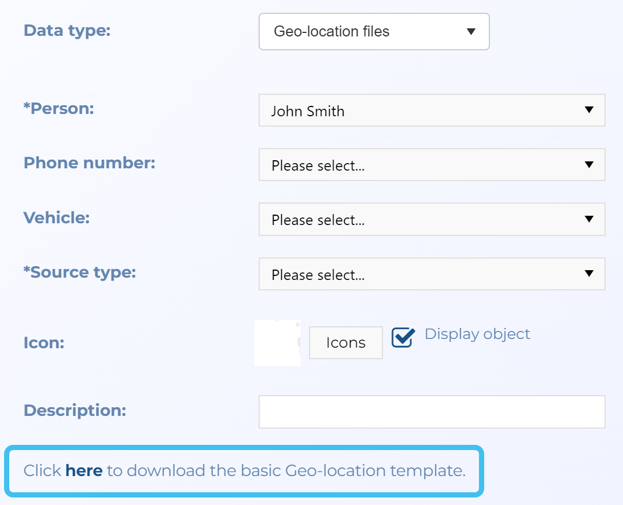Toggle the Display object checkbox

[403, 337]
